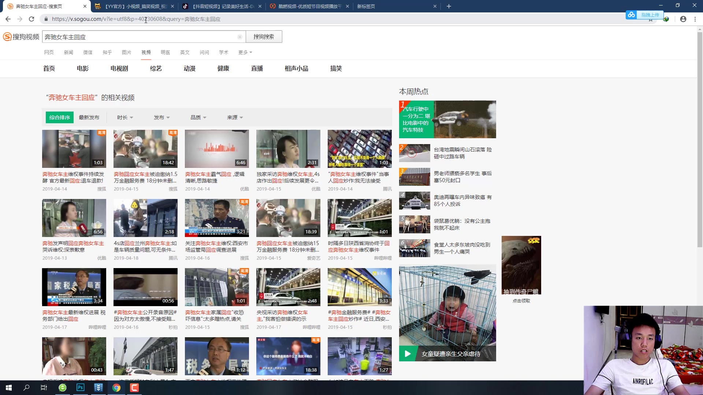Open the 相声小品 navigation item
The width and height of the screenshot is (703, 395).
pyautogui.click(x=297, y=68)
